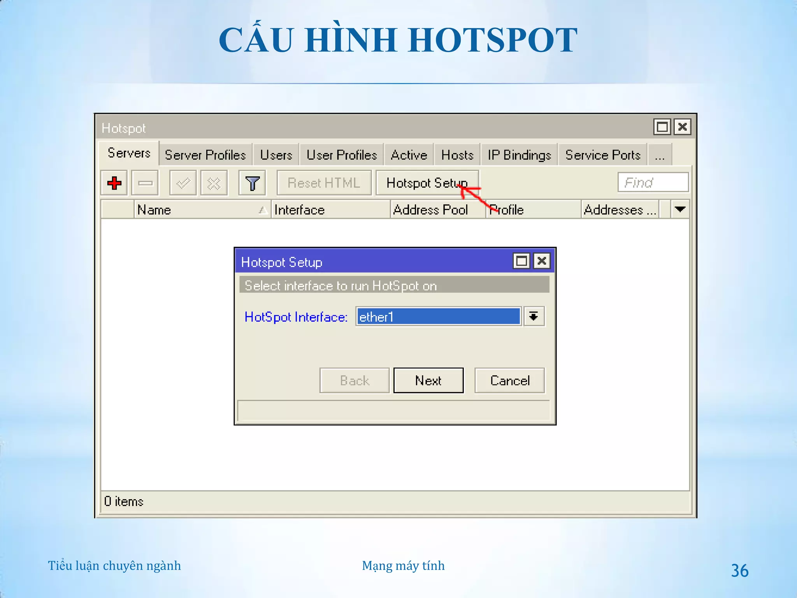The width and height of the screenshot is (797, 598).
Task: Open the funnel filter tool
Action: click(252, 183)
